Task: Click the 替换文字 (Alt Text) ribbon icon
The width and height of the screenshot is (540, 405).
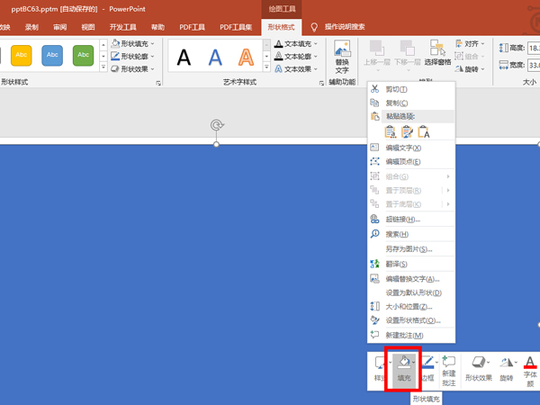Action: pyautogui.click(x=342, y=57)
